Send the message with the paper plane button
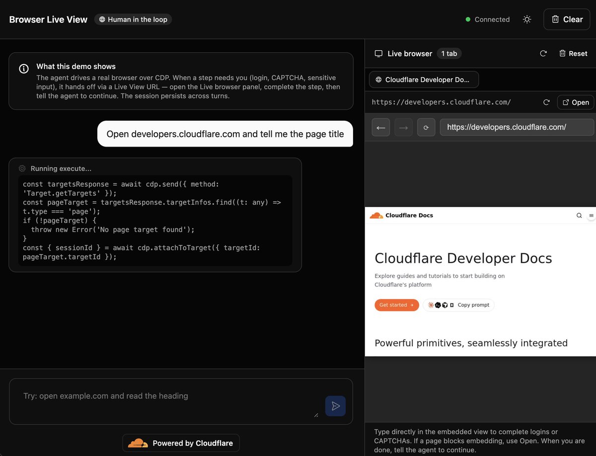 pos(336,406)
